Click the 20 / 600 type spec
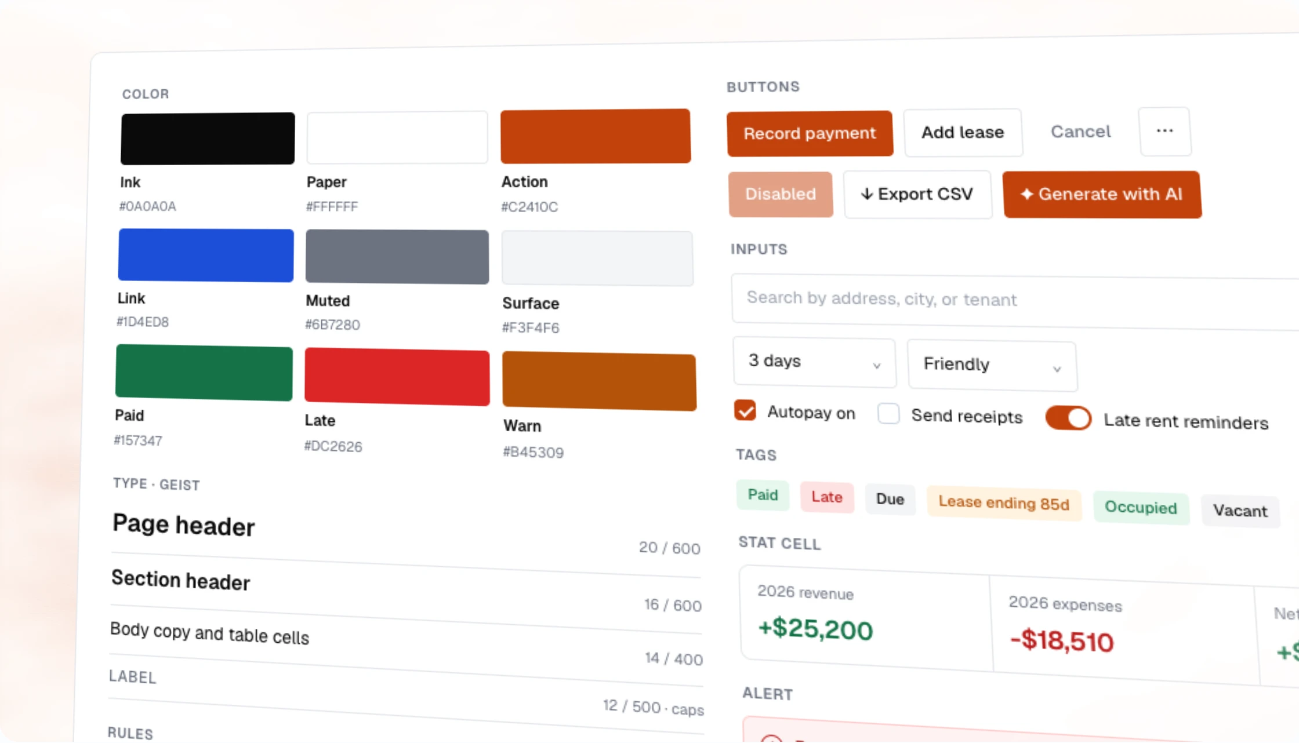The height and width of the screenshot is (743, 1299). click(x=670, y=548)
